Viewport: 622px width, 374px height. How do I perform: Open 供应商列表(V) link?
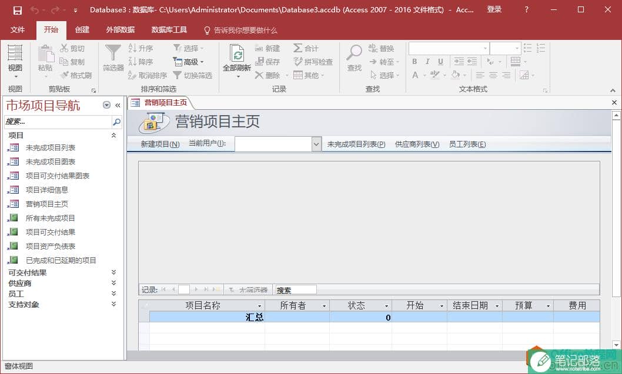[417, 144]
